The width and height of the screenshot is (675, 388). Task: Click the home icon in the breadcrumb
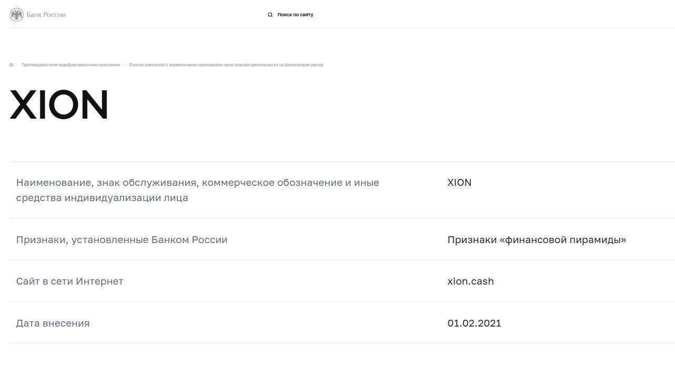coord(11,64)
